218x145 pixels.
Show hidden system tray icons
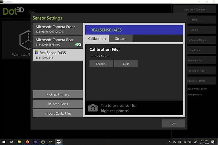pyautogui.click(x=169, y=142)
